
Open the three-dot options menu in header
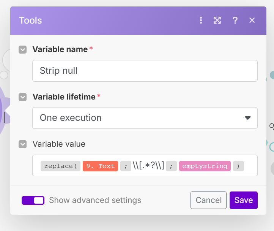coord(201,21)
